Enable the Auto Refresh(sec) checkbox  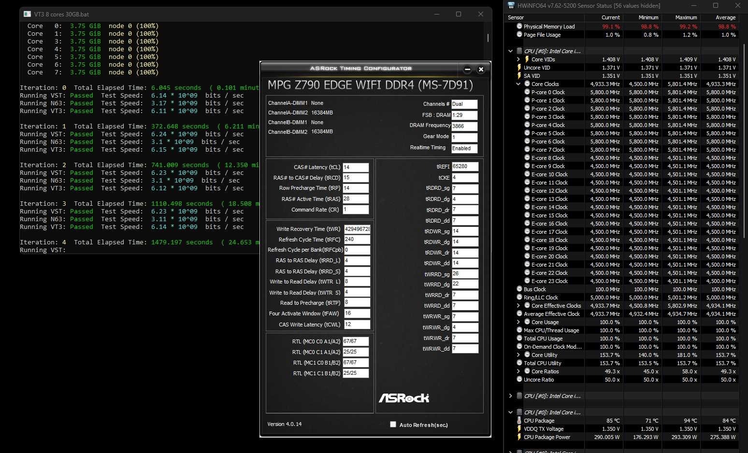click(393, 425)
